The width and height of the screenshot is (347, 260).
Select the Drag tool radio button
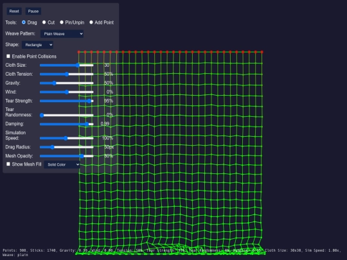24,22
